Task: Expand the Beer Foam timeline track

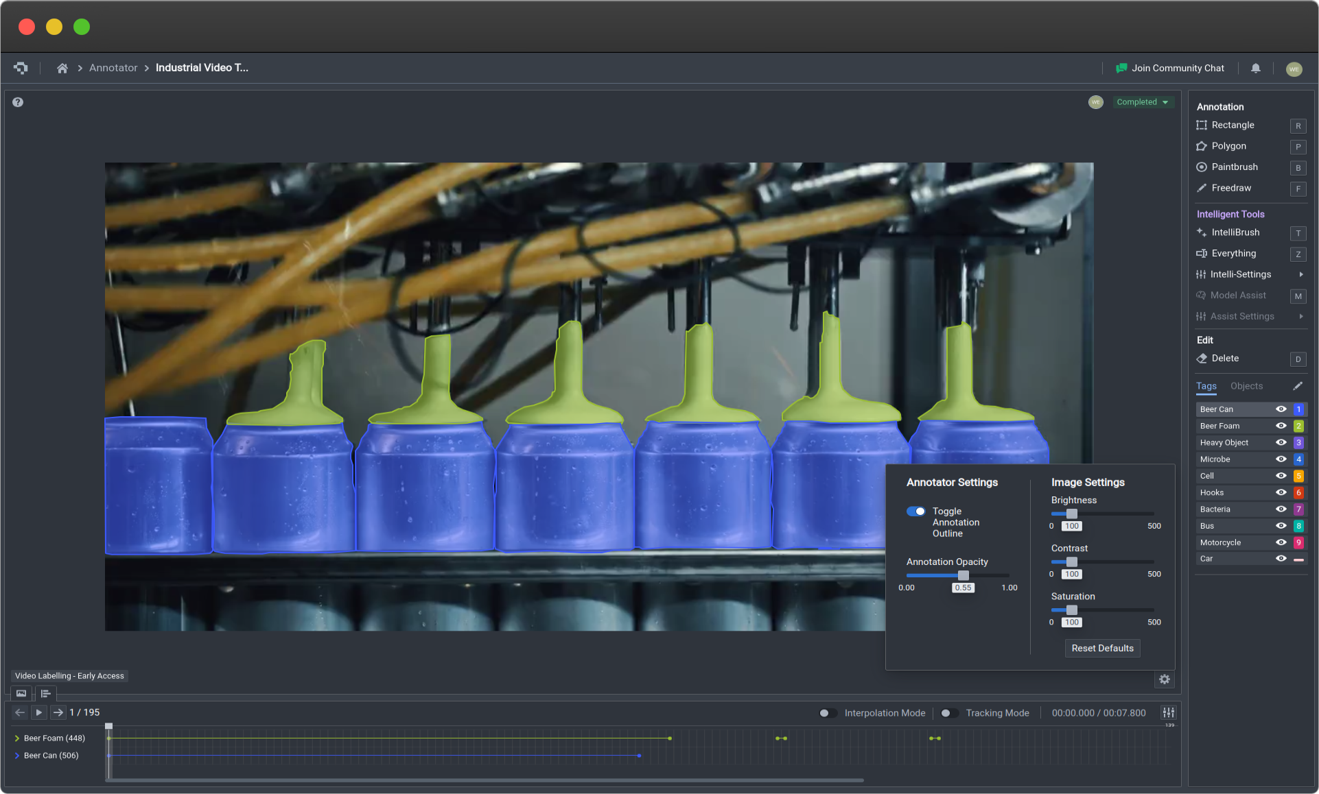Action: (16, 738)
